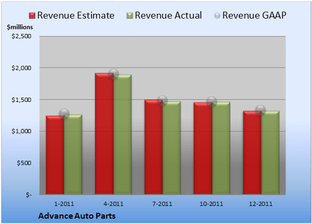Select the Revenue Actual legend label

point(168,15)
